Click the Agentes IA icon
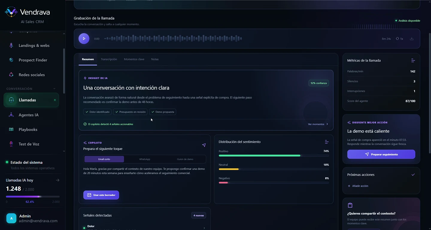The height and width of the screenshot is (230, 431). [11, 115]
